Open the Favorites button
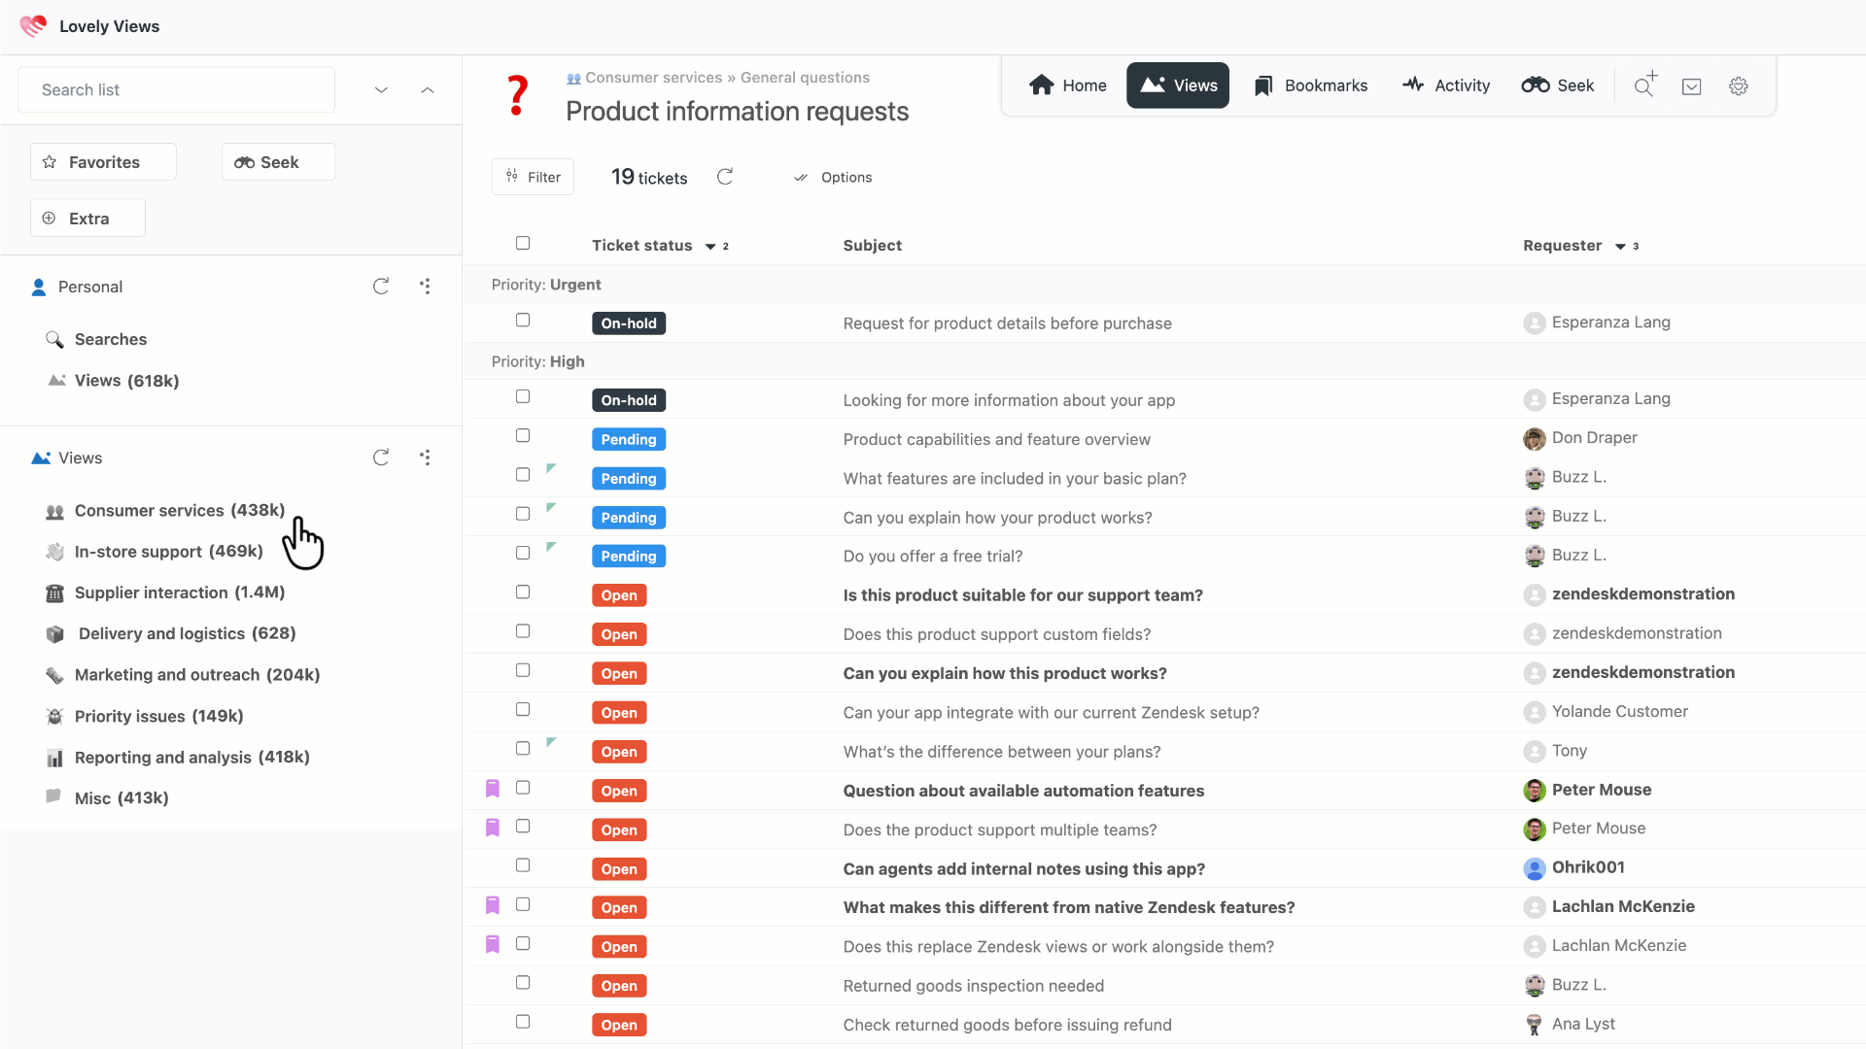The width and height of the screenshot is (1866, 1049). 104,162
